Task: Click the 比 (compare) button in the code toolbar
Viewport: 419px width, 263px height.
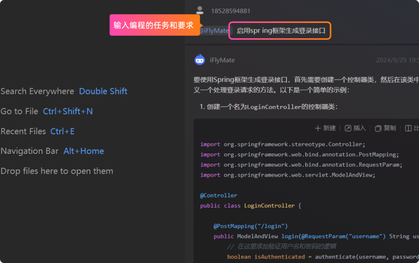Action: point(412,128)
